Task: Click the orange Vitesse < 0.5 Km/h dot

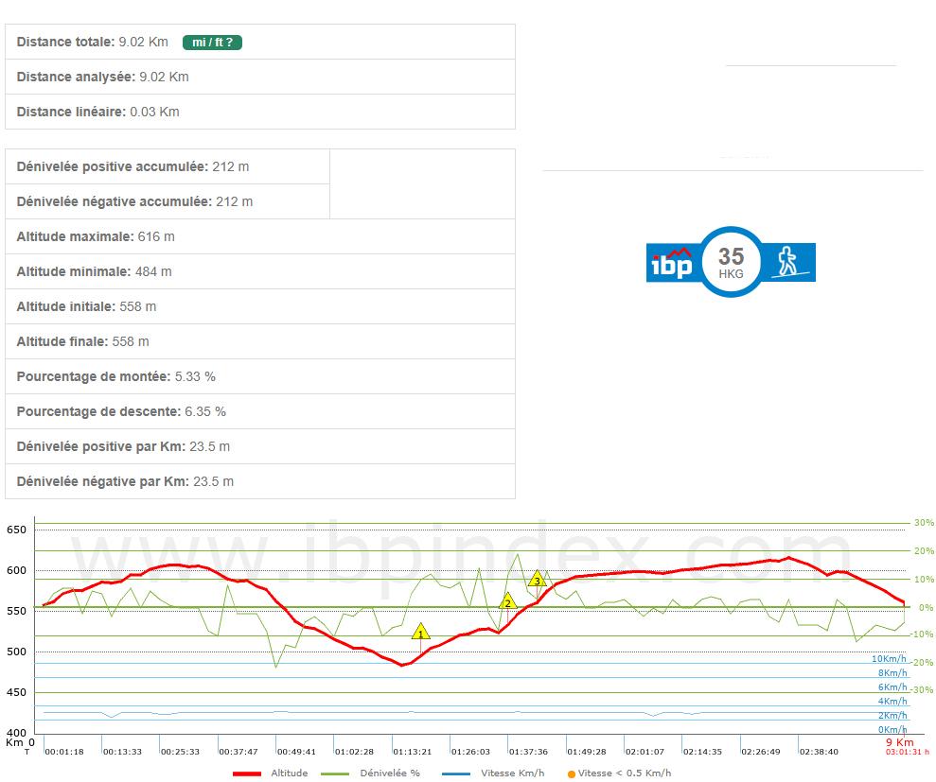Action: 571,773
